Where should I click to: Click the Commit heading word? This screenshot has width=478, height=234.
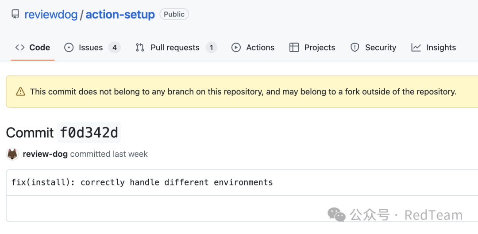tap(30, 132)
